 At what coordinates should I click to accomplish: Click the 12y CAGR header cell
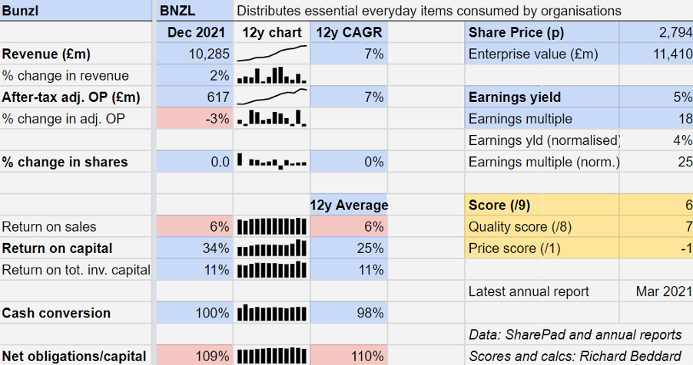click(x=349, y=32)
